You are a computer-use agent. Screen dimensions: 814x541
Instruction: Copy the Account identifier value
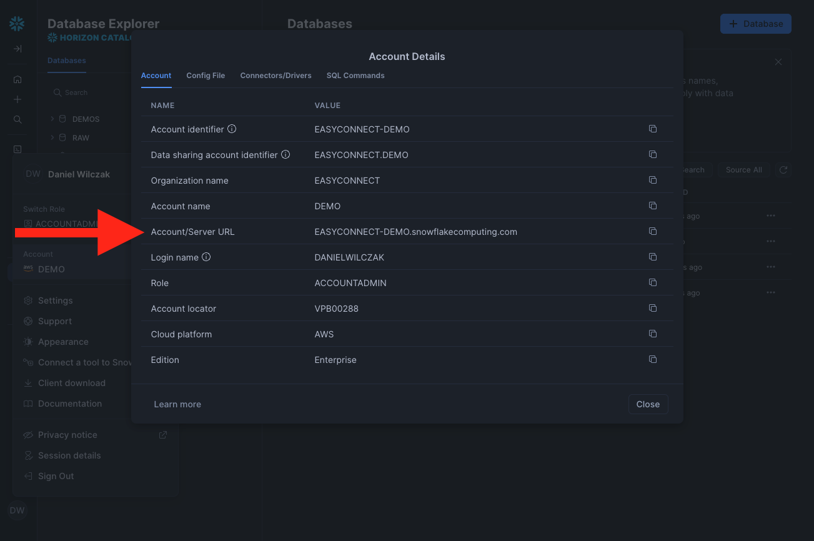tap(652, 129)
